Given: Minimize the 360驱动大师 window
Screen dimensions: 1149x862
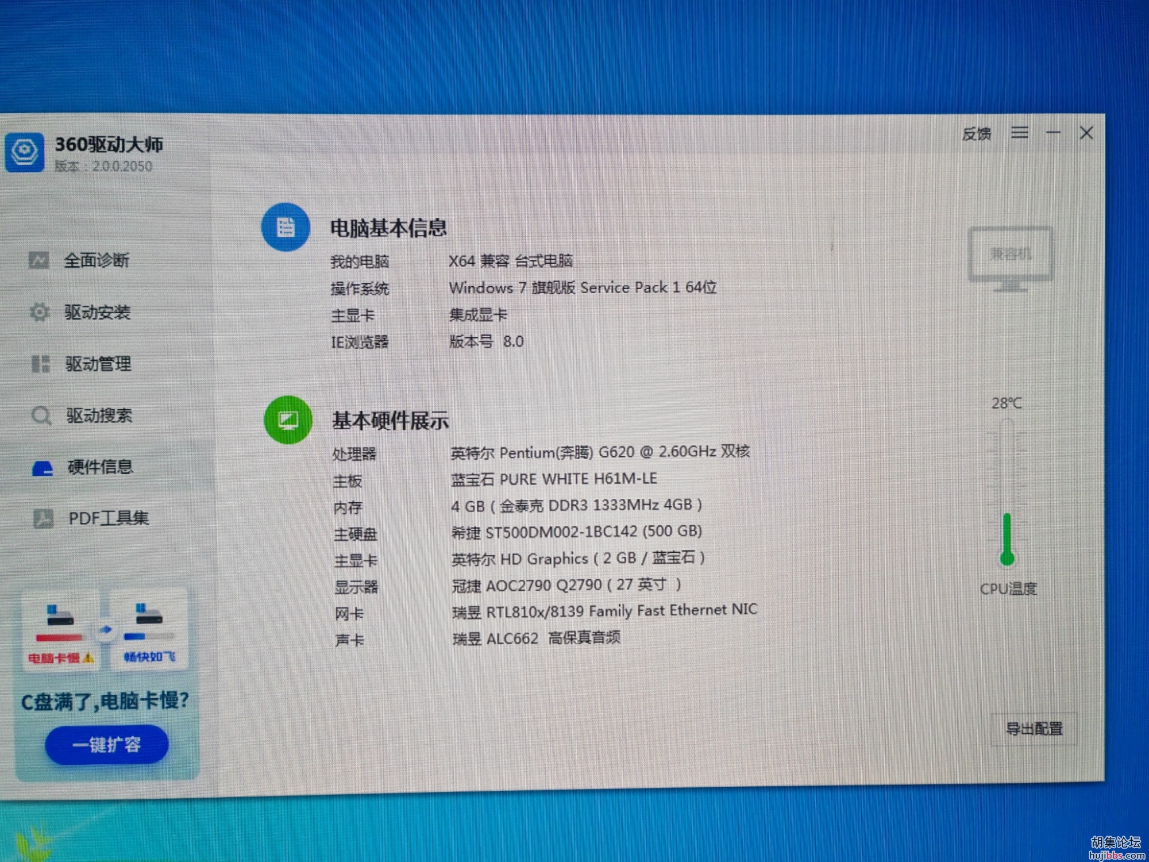Looking at the screenshot, I should pyautogui.click(x=1053, y=133).
